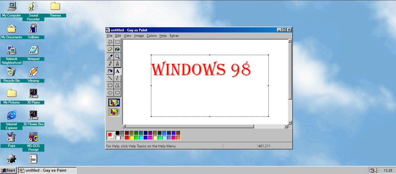Select the 3D Pipes desktop icon
The image size is (396, 174).
point(33,97)
